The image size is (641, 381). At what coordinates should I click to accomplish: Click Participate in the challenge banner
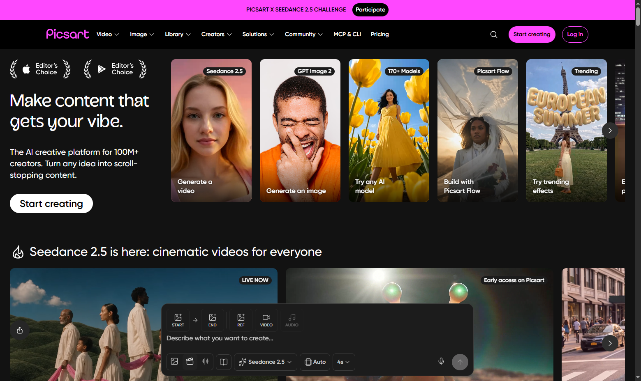pyautogui.click(x=370, y=10)
